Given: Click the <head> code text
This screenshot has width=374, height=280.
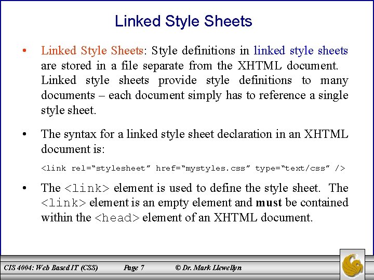Looking at the screenshot, I should (x=117, y=218).
